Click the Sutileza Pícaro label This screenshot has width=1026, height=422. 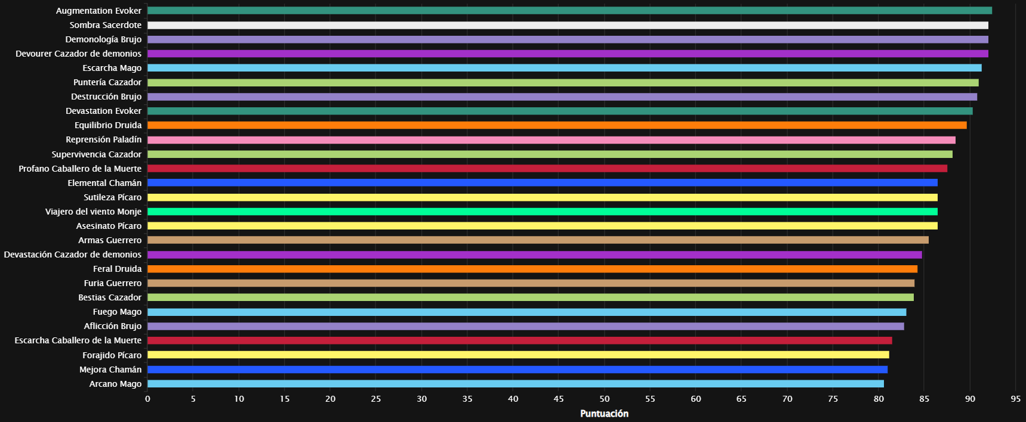tap(113, 197)
